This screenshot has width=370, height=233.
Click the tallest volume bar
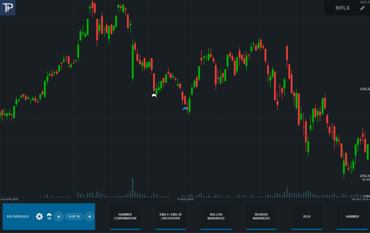pyautogui.click(x=132, y=188)
